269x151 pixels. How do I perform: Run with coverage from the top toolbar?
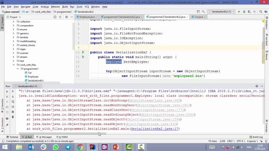[249, 12]
